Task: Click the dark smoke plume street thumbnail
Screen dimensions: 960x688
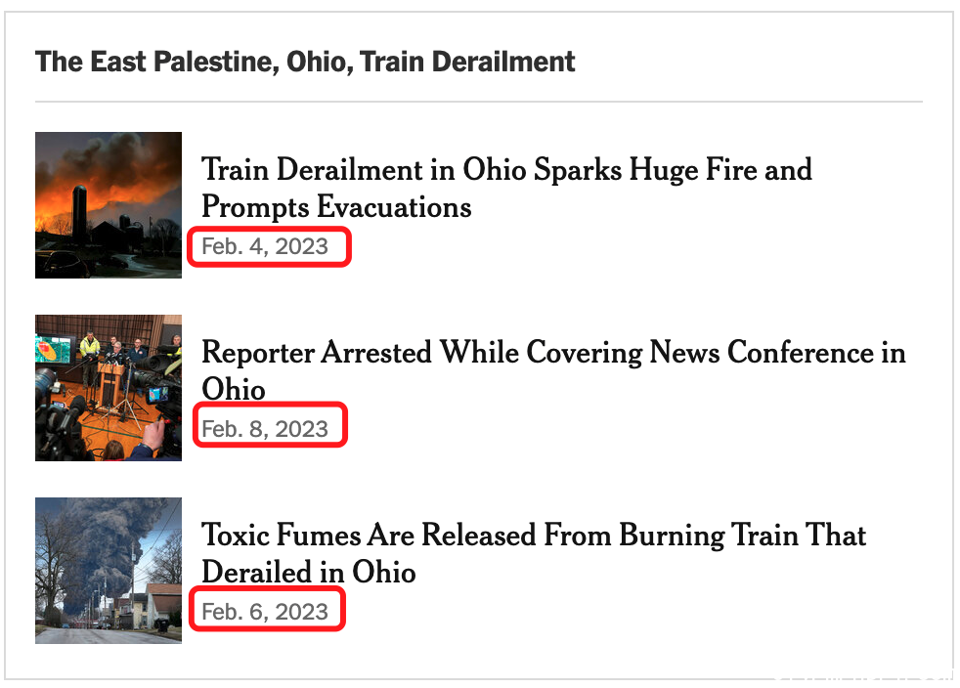Action: (x=109, y=571)
